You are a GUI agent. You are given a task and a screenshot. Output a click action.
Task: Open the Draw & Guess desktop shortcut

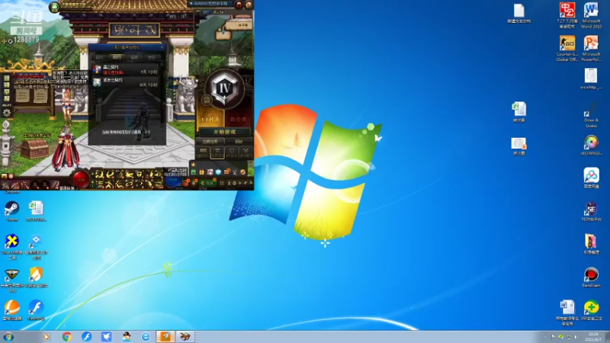tap(591, 115)
